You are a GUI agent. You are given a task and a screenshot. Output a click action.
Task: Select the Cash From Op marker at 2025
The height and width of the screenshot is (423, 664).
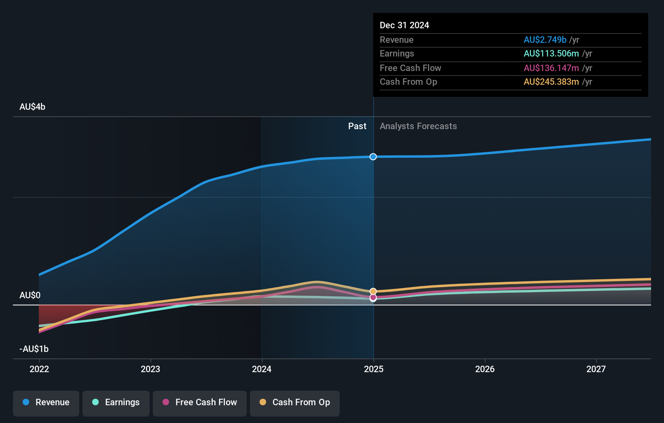click(373, 291)
